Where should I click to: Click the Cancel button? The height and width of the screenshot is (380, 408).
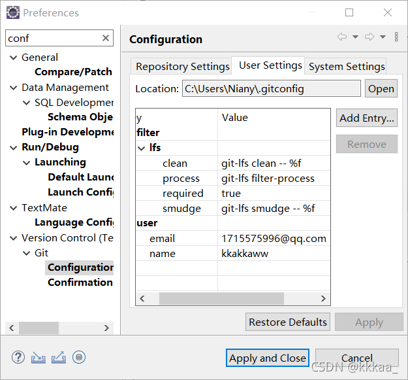[357, 358]
